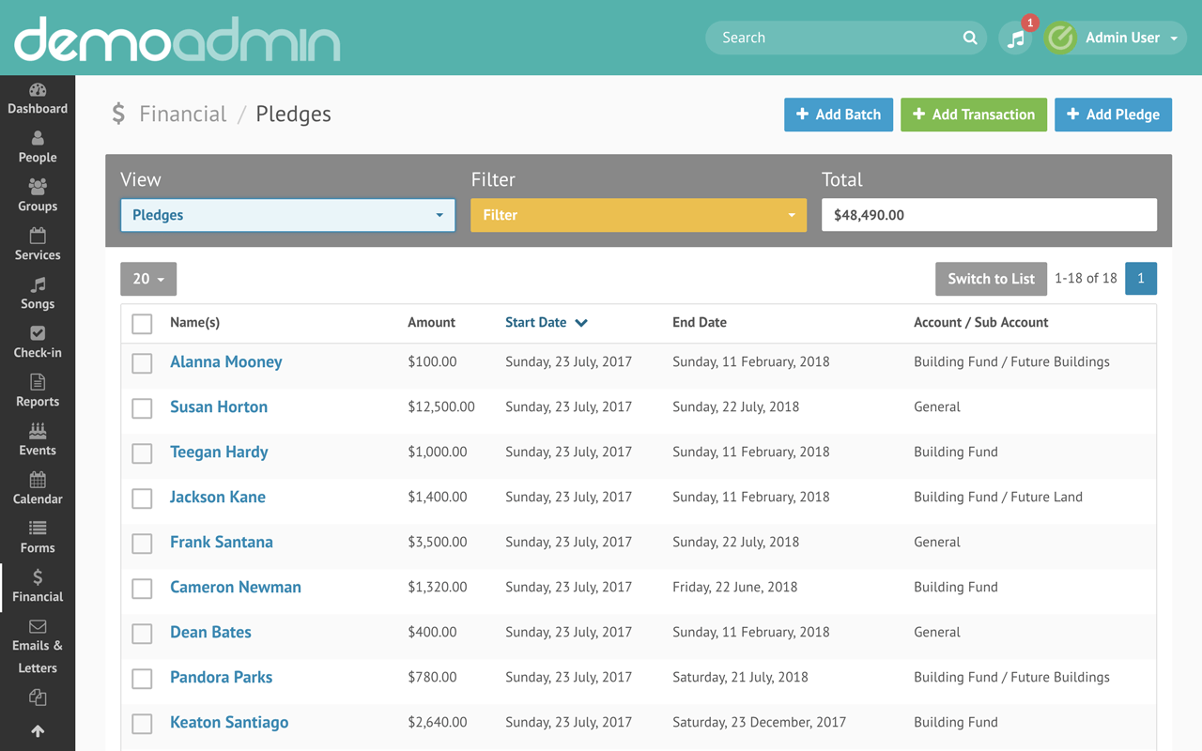Image resolution: width=1202 pixels, height=751 pixels.
Task: Select the Susan Horton row checkbox
Action: 142,408
